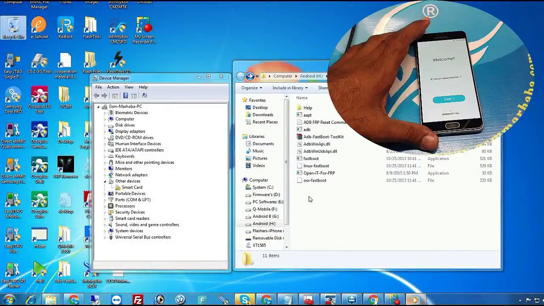Image resolution: width=544 pixels, height=306 pixels.
Task: Open the Open-iT-For-FRP application file
Action: click(x=319, y=173)
